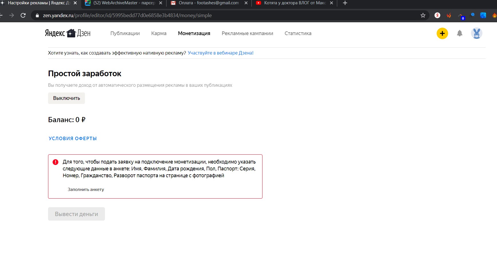The width and height of the screenshot is (497, 268).
Task: Open the fire smiley extension
Action: [x=494, y=15]
